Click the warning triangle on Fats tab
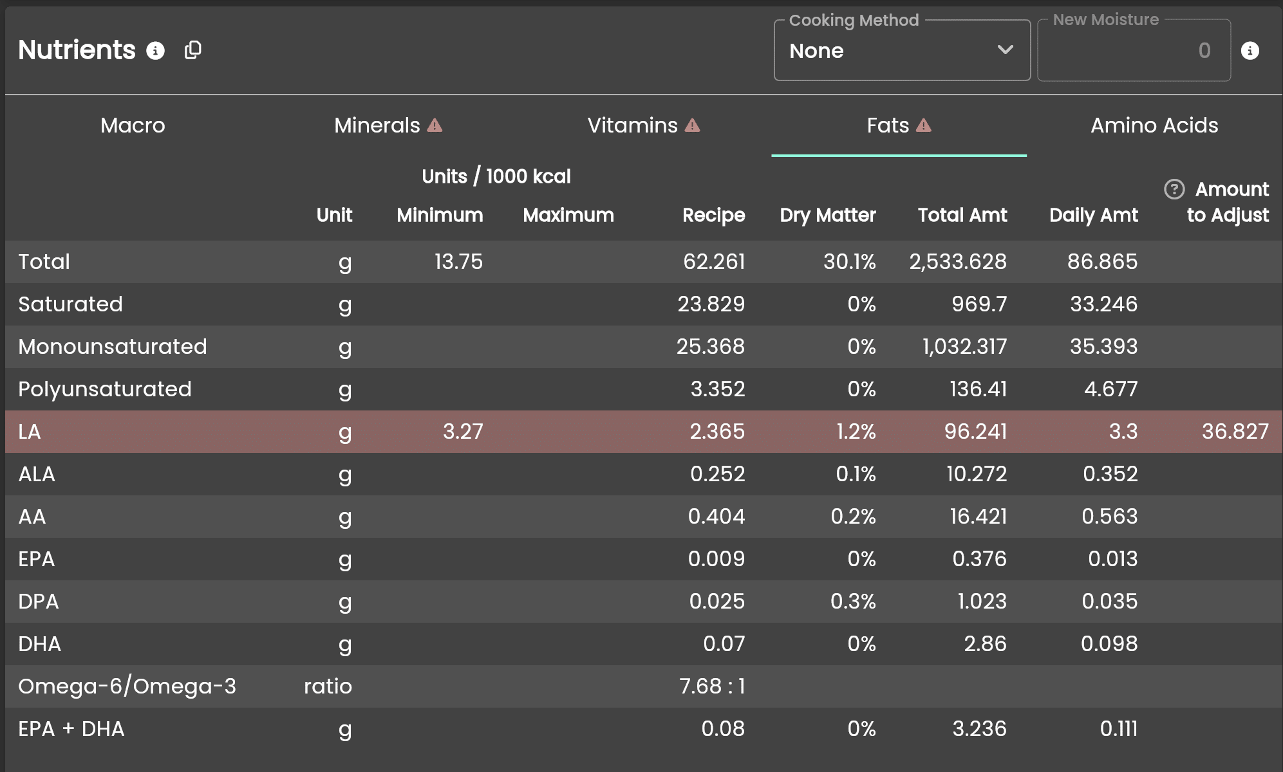The width and height of the screenshot is (1283, 772). pyautogui.click(x=924, y=125)
